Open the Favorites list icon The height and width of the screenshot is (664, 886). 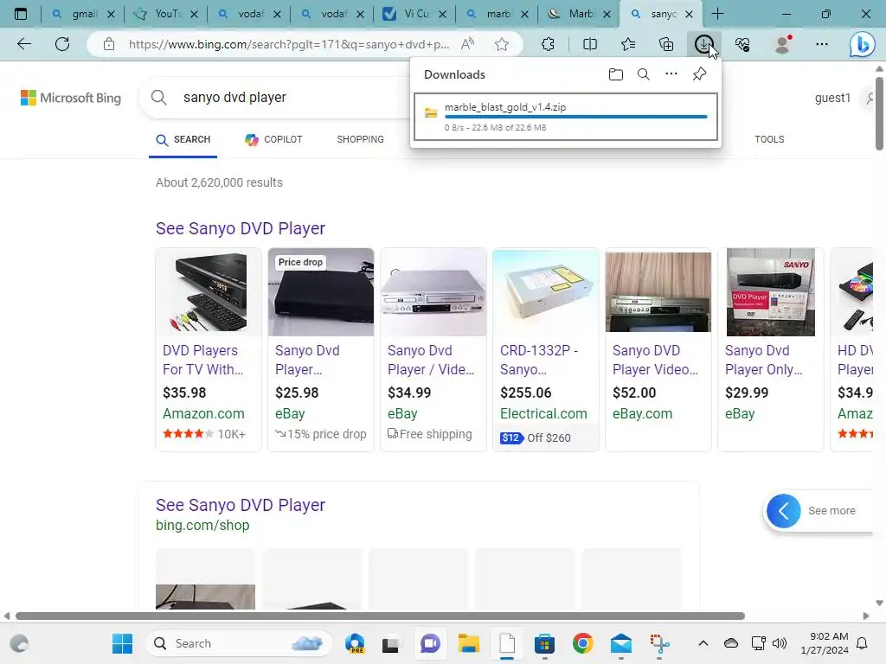pos(628,44)
